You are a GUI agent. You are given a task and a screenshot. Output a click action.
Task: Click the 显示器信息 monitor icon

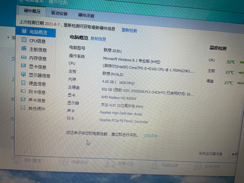23,74
